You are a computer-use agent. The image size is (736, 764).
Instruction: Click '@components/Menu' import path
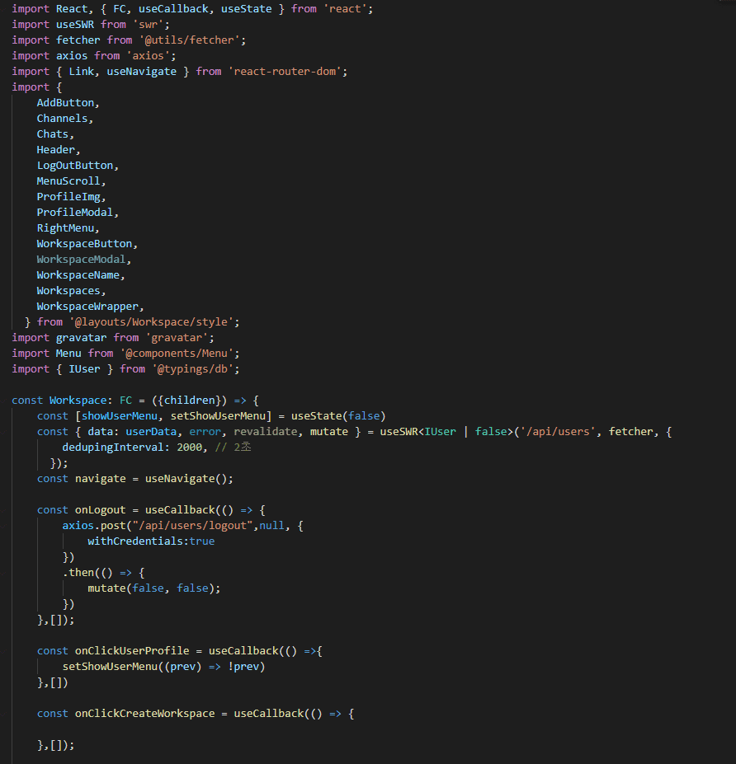coord(177,354)
